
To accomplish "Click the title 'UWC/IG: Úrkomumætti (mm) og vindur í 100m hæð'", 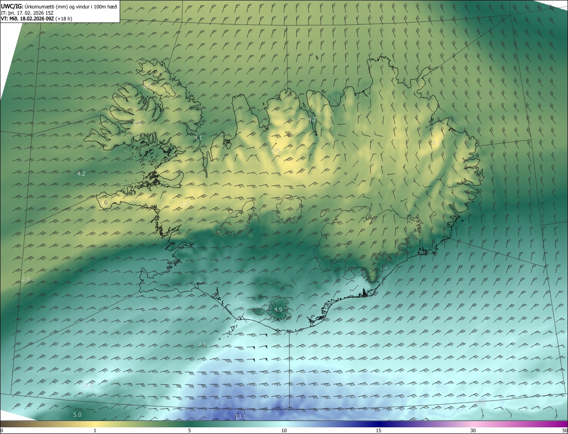I will (59, 6).
